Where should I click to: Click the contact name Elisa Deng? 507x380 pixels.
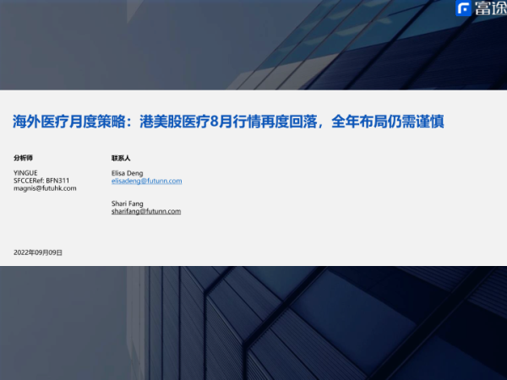coord(128,173)
